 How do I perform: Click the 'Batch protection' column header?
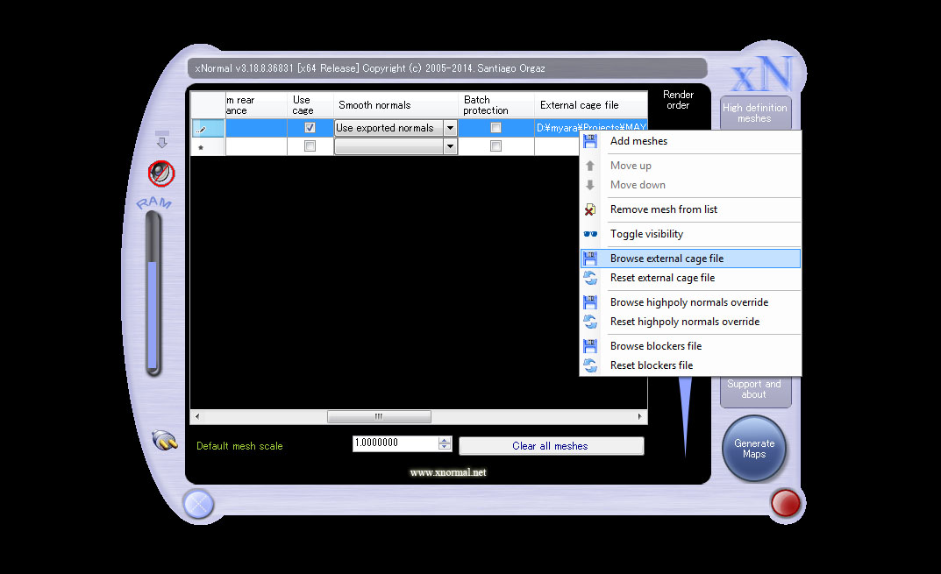[x=496, y=105]
